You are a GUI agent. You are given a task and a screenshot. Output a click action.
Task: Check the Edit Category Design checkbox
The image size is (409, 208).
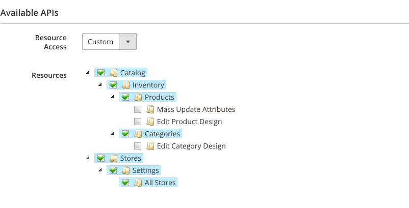[138, 146]
